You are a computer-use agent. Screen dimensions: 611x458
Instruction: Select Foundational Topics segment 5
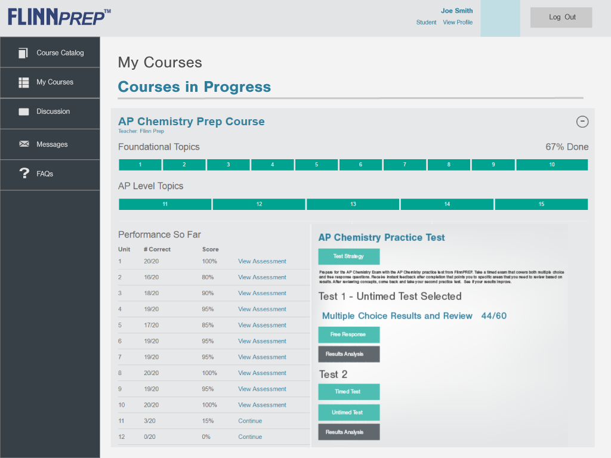[x=316, y=165]
